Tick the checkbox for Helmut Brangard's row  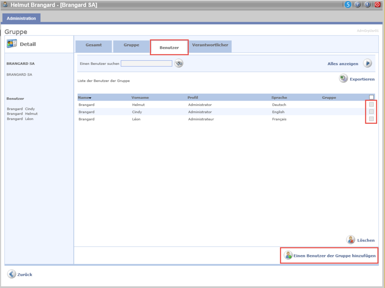pos(371,105)
